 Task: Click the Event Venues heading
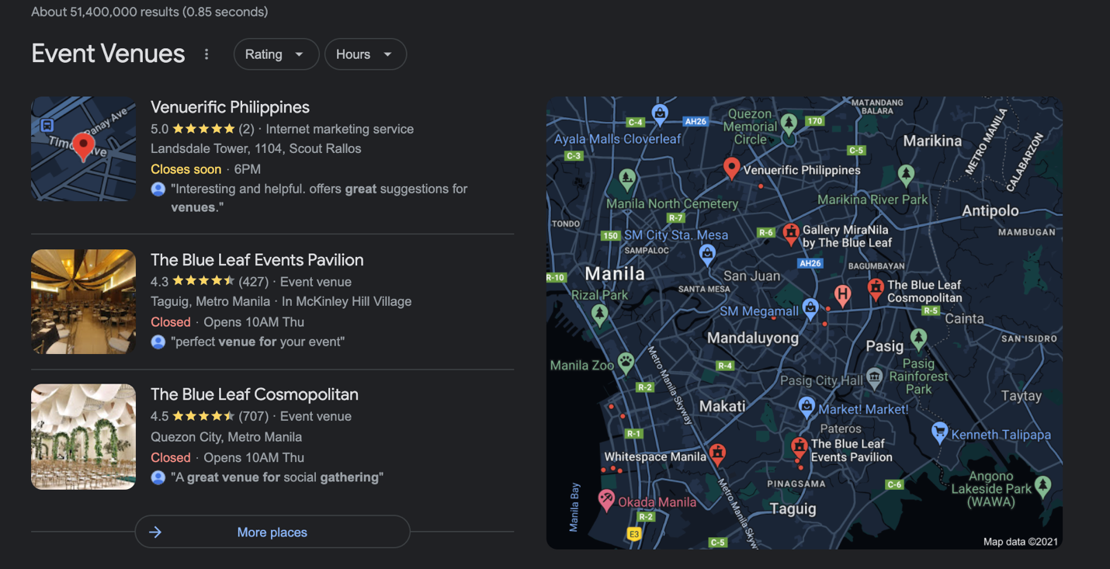[108, 54]
